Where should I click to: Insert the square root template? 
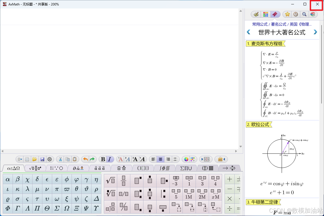111,181
